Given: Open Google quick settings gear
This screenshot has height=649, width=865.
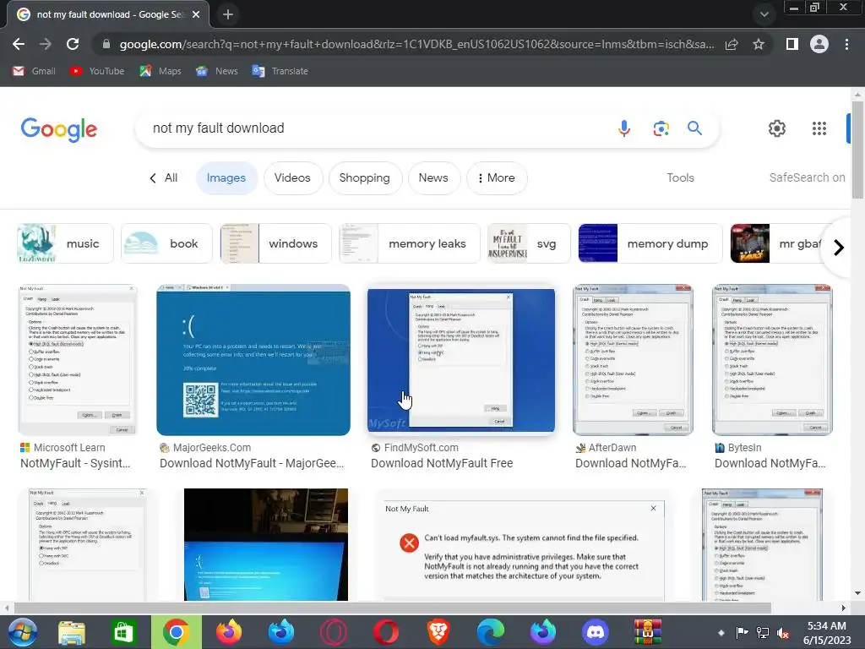Looking at the screenshot, I should pyautogui.click(x=777, y=128).
